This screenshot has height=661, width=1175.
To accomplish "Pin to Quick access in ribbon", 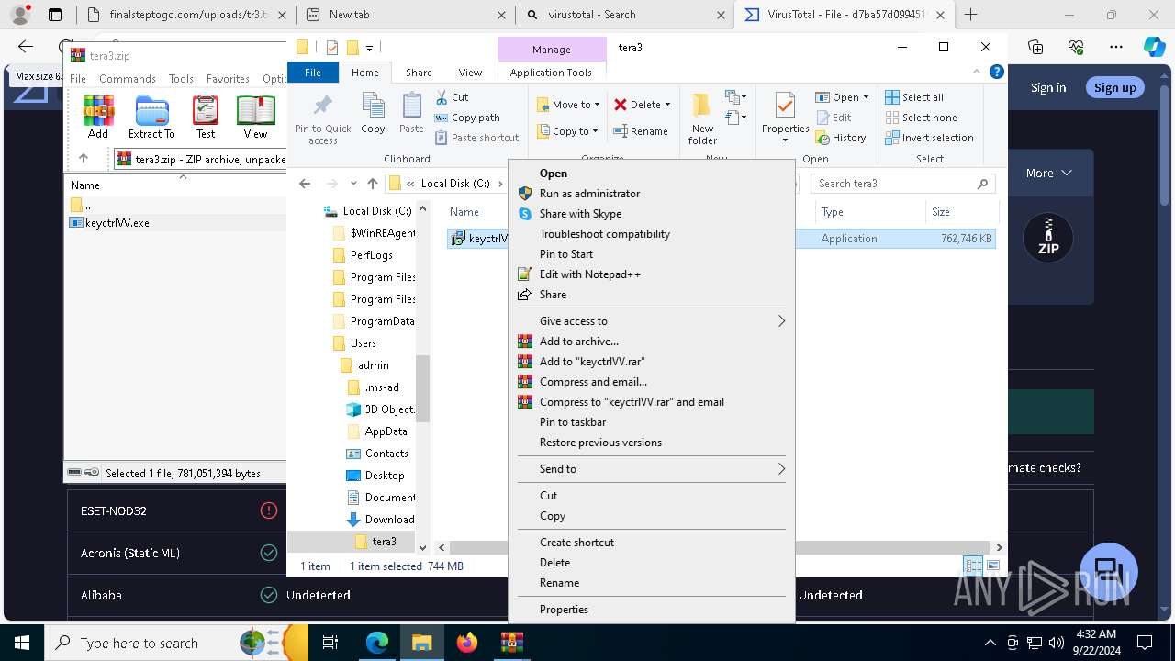I will pyautogui.click(x=322, y=119).
